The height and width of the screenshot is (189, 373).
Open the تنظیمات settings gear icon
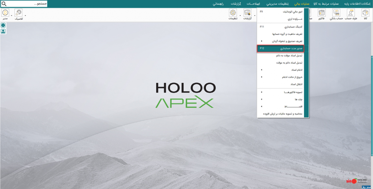coord(233,13)
